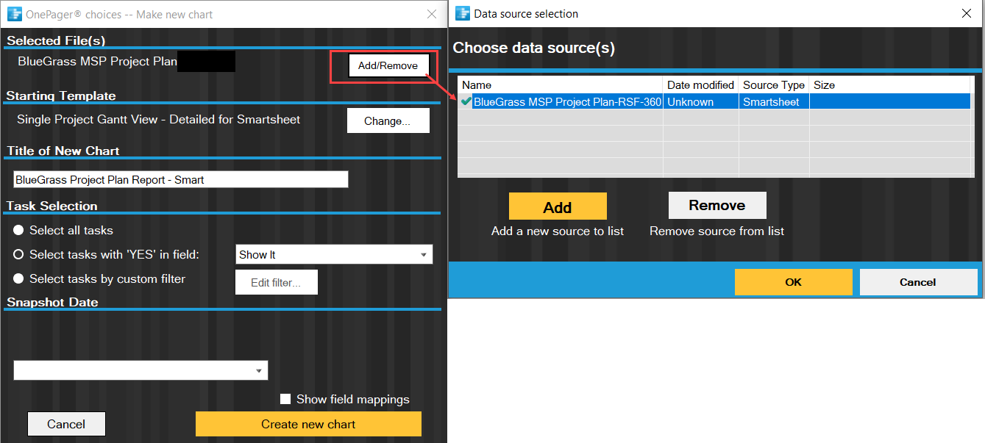
Task: Click the Date modified column header
Action: tap(700, 85)
